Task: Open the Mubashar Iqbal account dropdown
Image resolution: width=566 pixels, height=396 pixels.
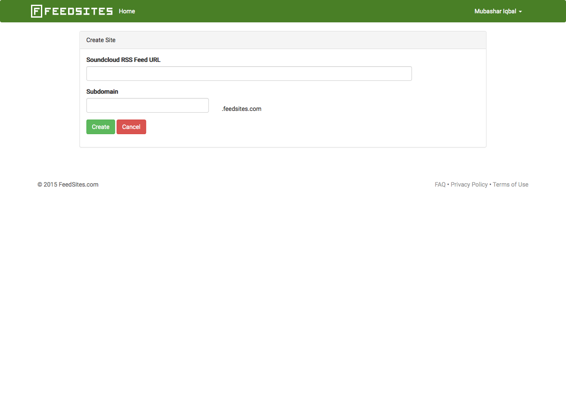Action: click(x=494, y=11)
